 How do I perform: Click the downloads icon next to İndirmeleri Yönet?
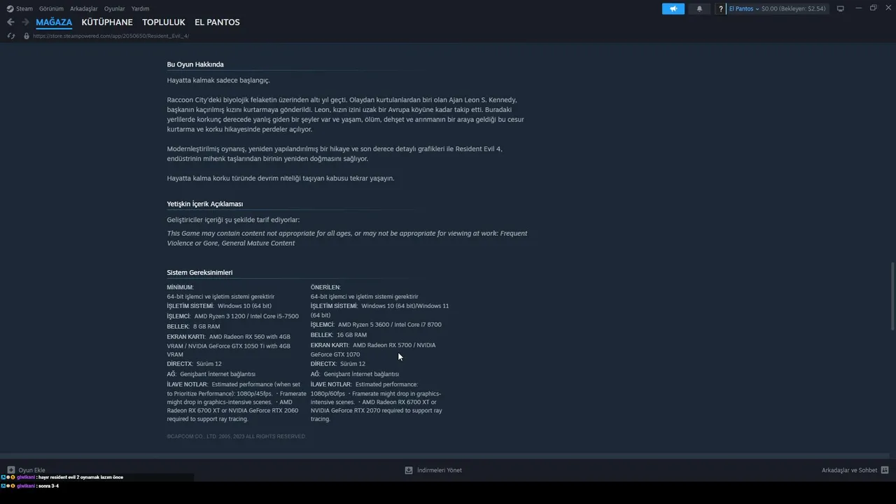409,470
